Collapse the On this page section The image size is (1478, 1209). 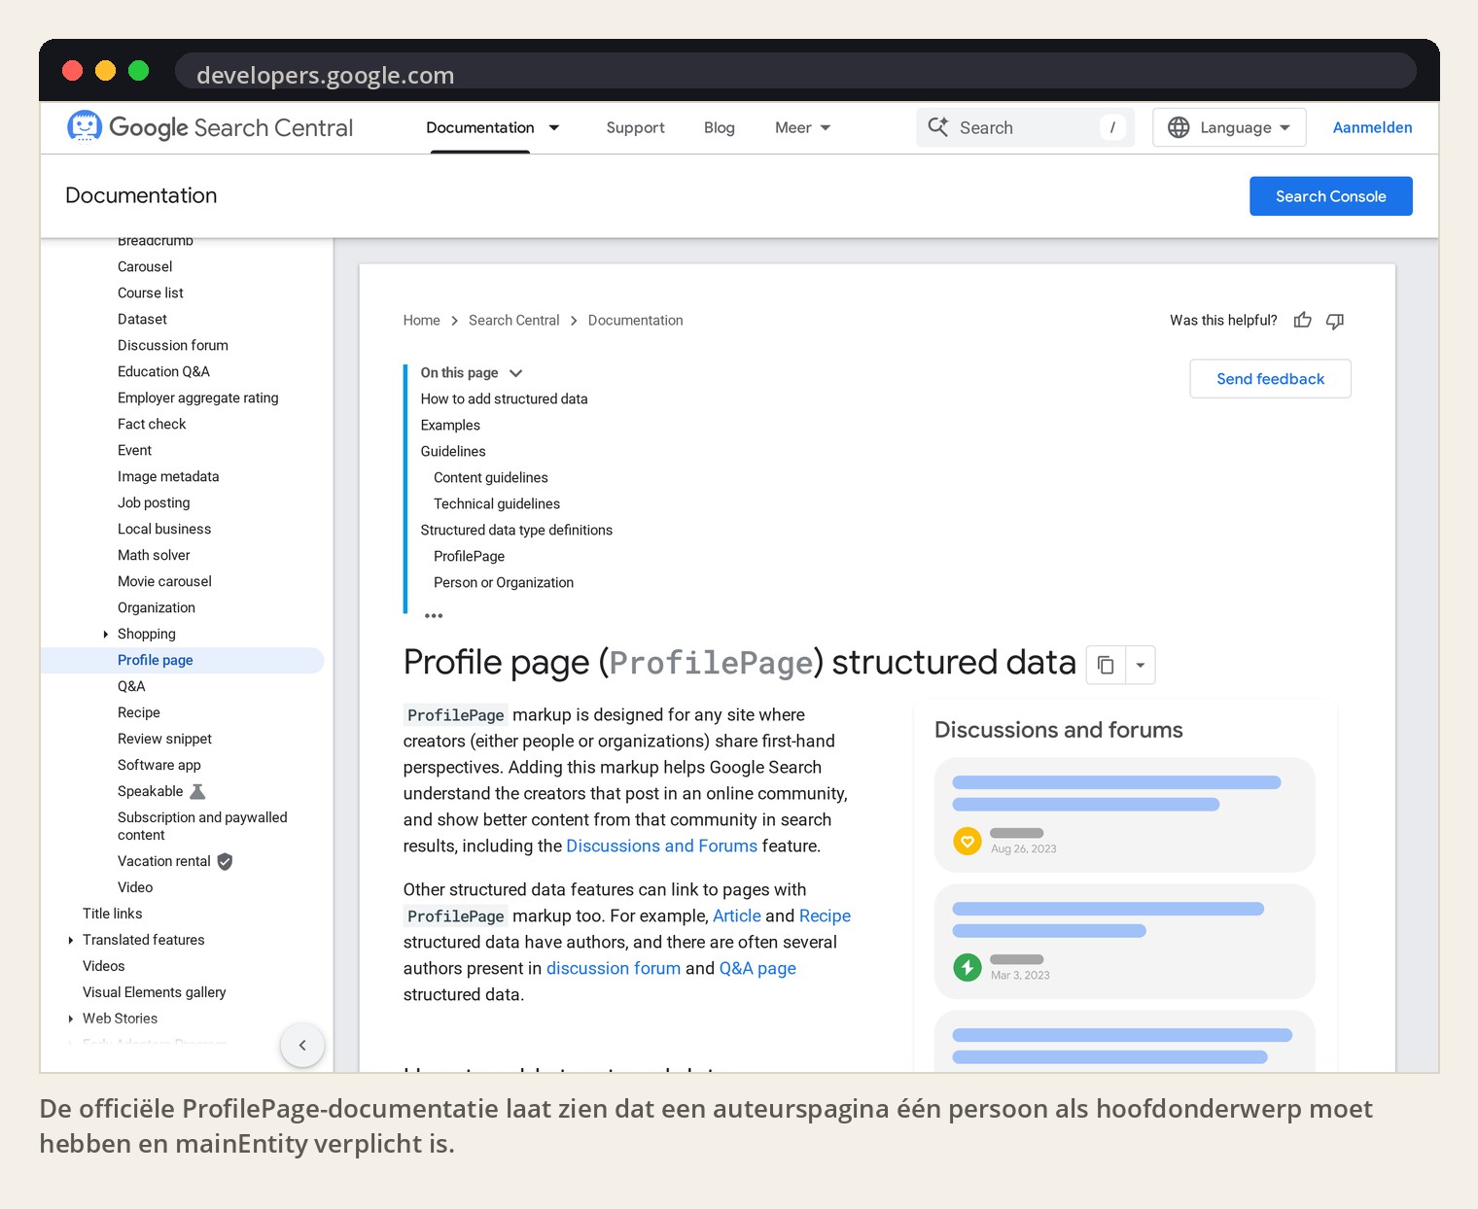(516, 373)
